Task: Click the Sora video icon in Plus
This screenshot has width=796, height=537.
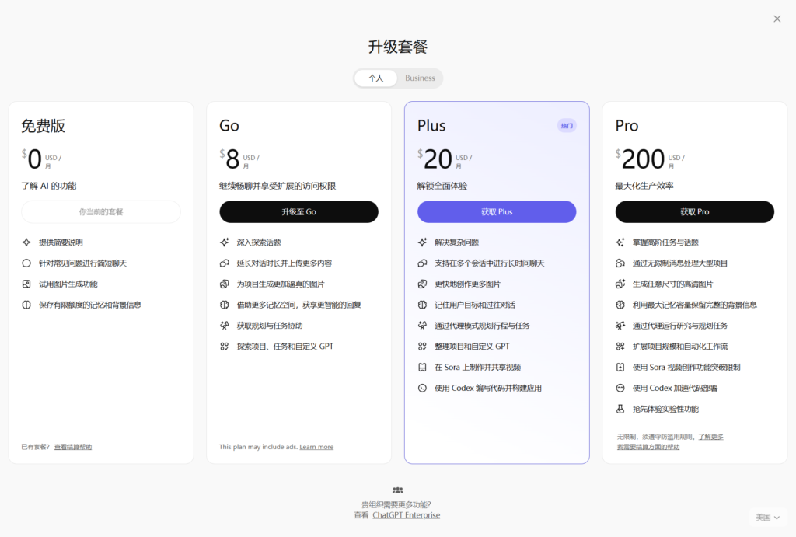Action: (422, 368)
